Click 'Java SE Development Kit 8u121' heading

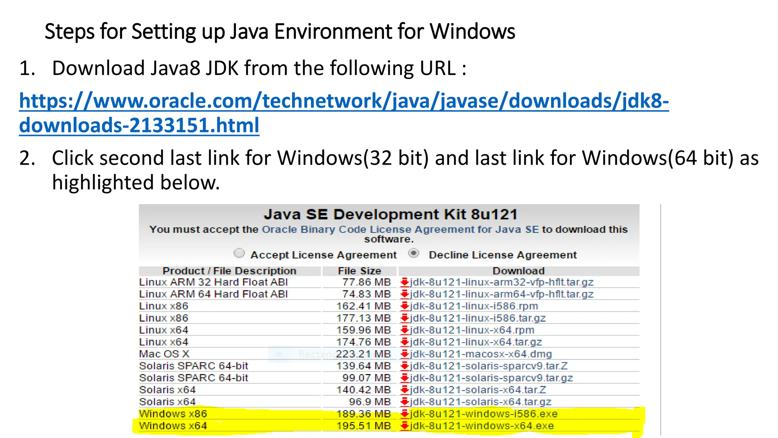pos(391,214)
